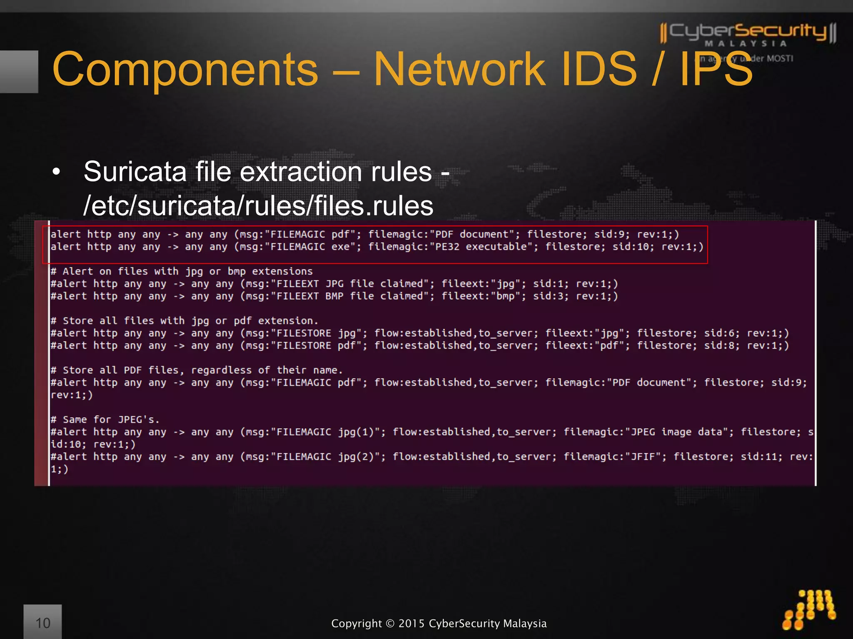The width and height of the screenshot is (853, 639).
Task: Click the slide number 10 box
Action: 42,622
